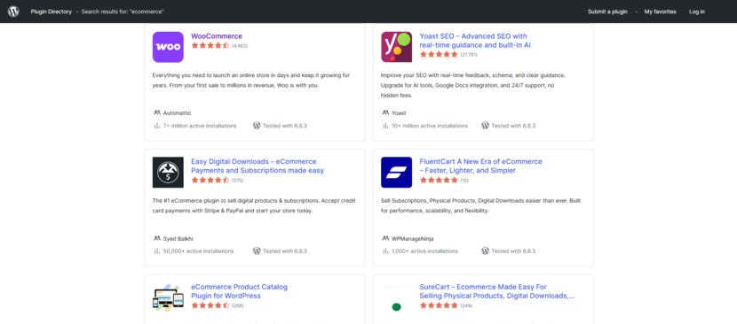Click the SureCart star rating

(x=439, y=305)
